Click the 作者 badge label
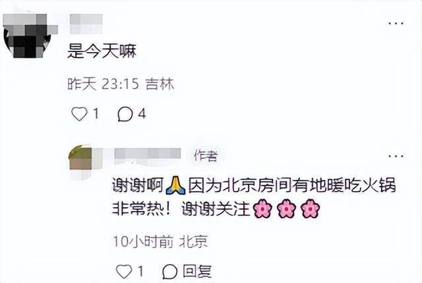The height and width of the screenshot is (283, 422). 206,156
